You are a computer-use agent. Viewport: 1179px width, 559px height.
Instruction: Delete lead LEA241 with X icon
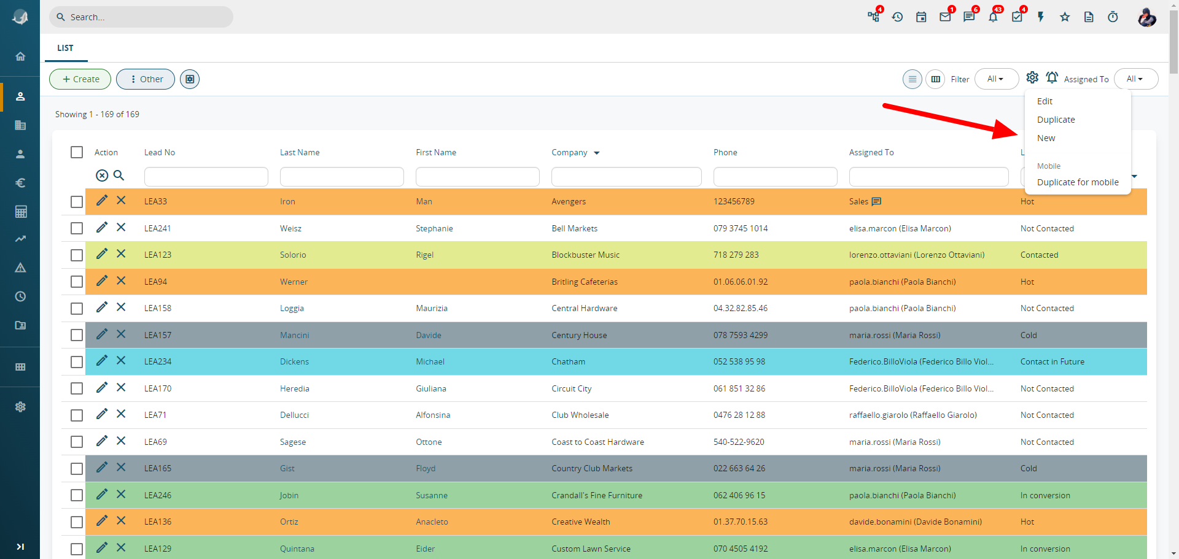121,227
